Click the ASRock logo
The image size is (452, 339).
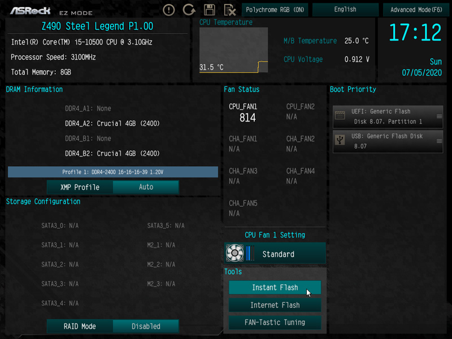click(x=31, y=11)
